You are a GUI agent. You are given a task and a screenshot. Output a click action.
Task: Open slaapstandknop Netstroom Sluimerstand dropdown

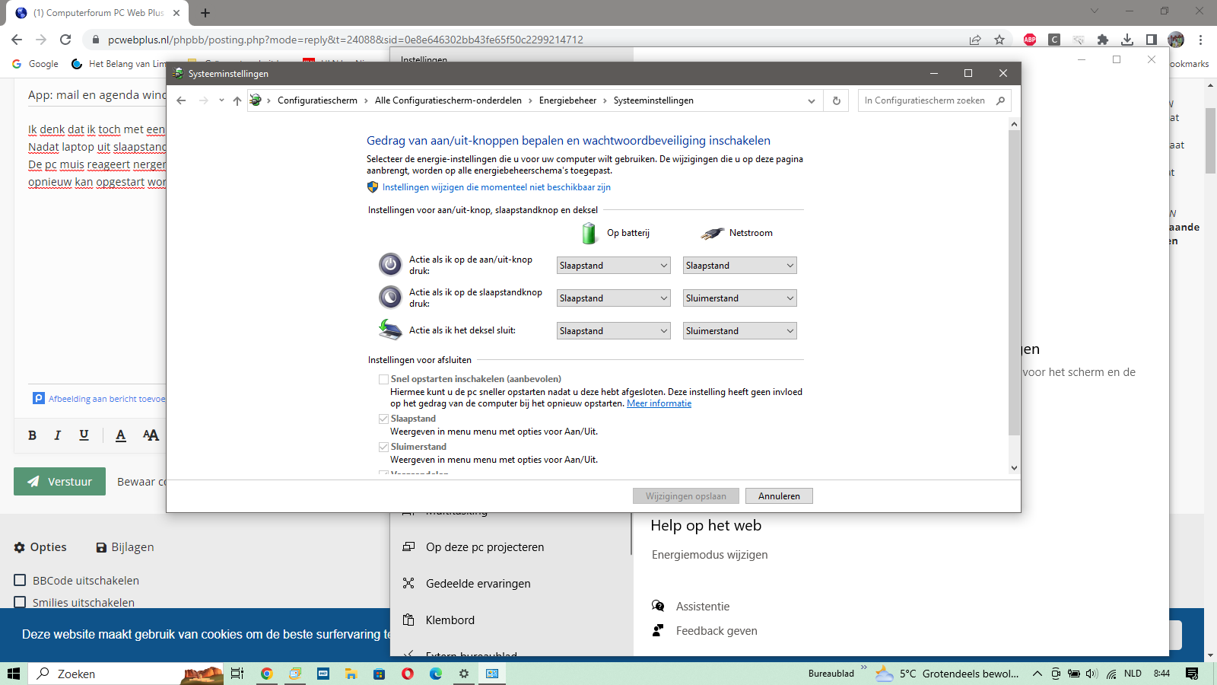click(739, 298)
